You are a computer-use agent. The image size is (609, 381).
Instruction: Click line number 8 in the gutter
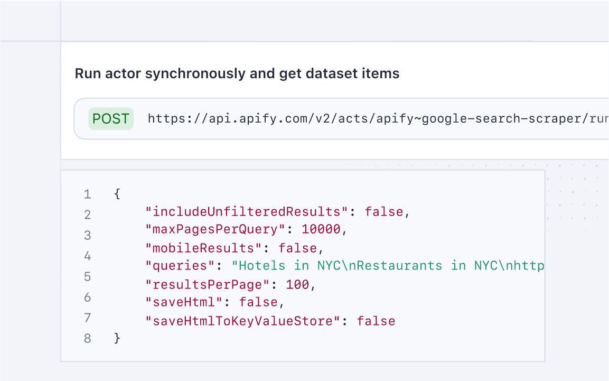tap(87, 339)
